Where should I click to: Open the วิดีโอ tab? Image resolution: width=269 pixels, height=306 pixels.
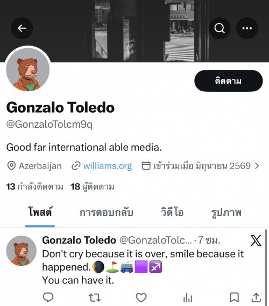(x=172, y=213)
